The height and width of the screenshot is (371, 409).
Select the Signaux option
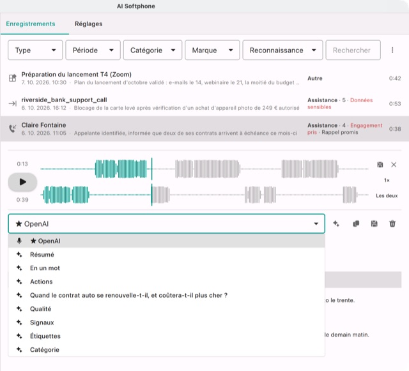click(x=166, y=322)
